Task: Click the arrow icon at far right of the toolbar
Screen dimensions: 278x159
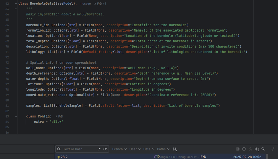Action: (273, 149)
